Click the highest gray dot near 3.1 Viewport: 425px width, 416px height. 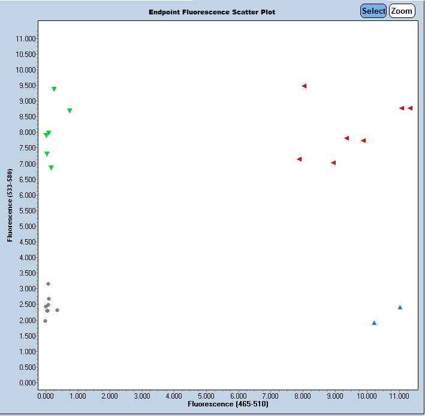tap(48, 284)
